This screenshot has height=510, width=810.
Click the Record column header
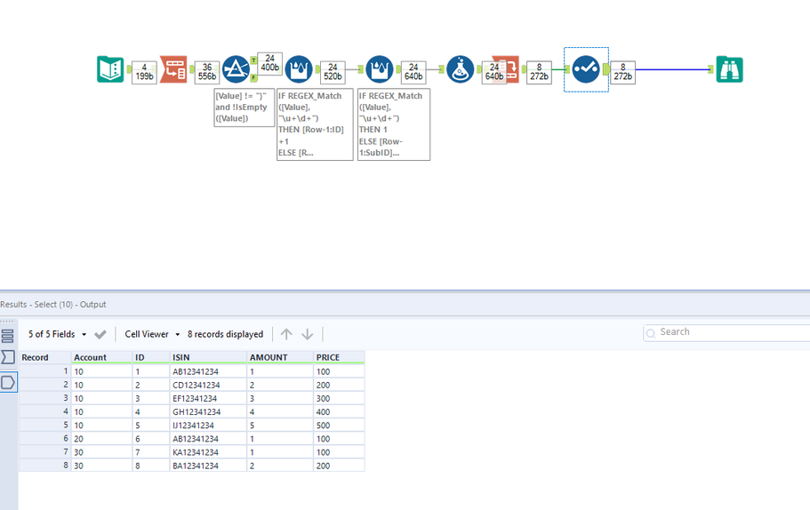pyautogui.click(x=45, y=357)
